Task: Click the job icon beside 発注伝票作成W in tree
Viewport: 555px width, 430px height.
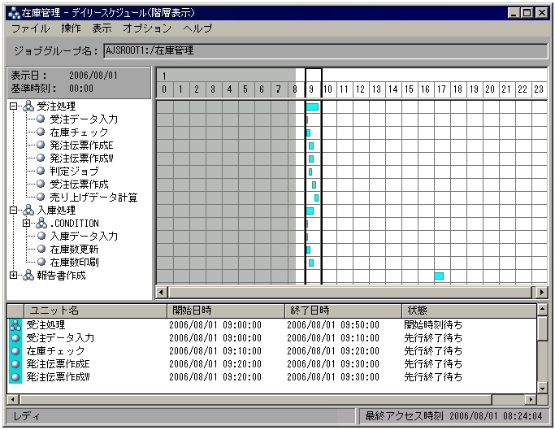Action: click(x=41, y=158)
